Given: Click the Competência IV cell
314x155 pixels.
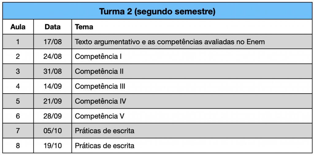Looking at the screenshot, I should click(x=192, y=101).
